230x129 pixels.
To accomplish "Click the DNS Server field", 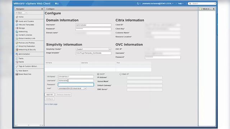I will point(144,90).
